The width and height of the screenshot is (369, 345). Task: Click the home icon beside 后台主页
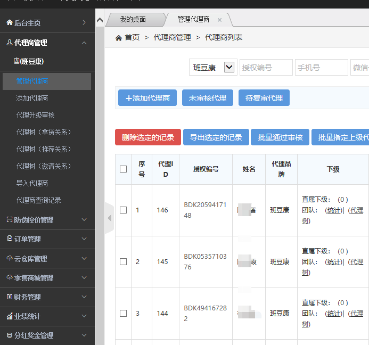coord(10,22)
